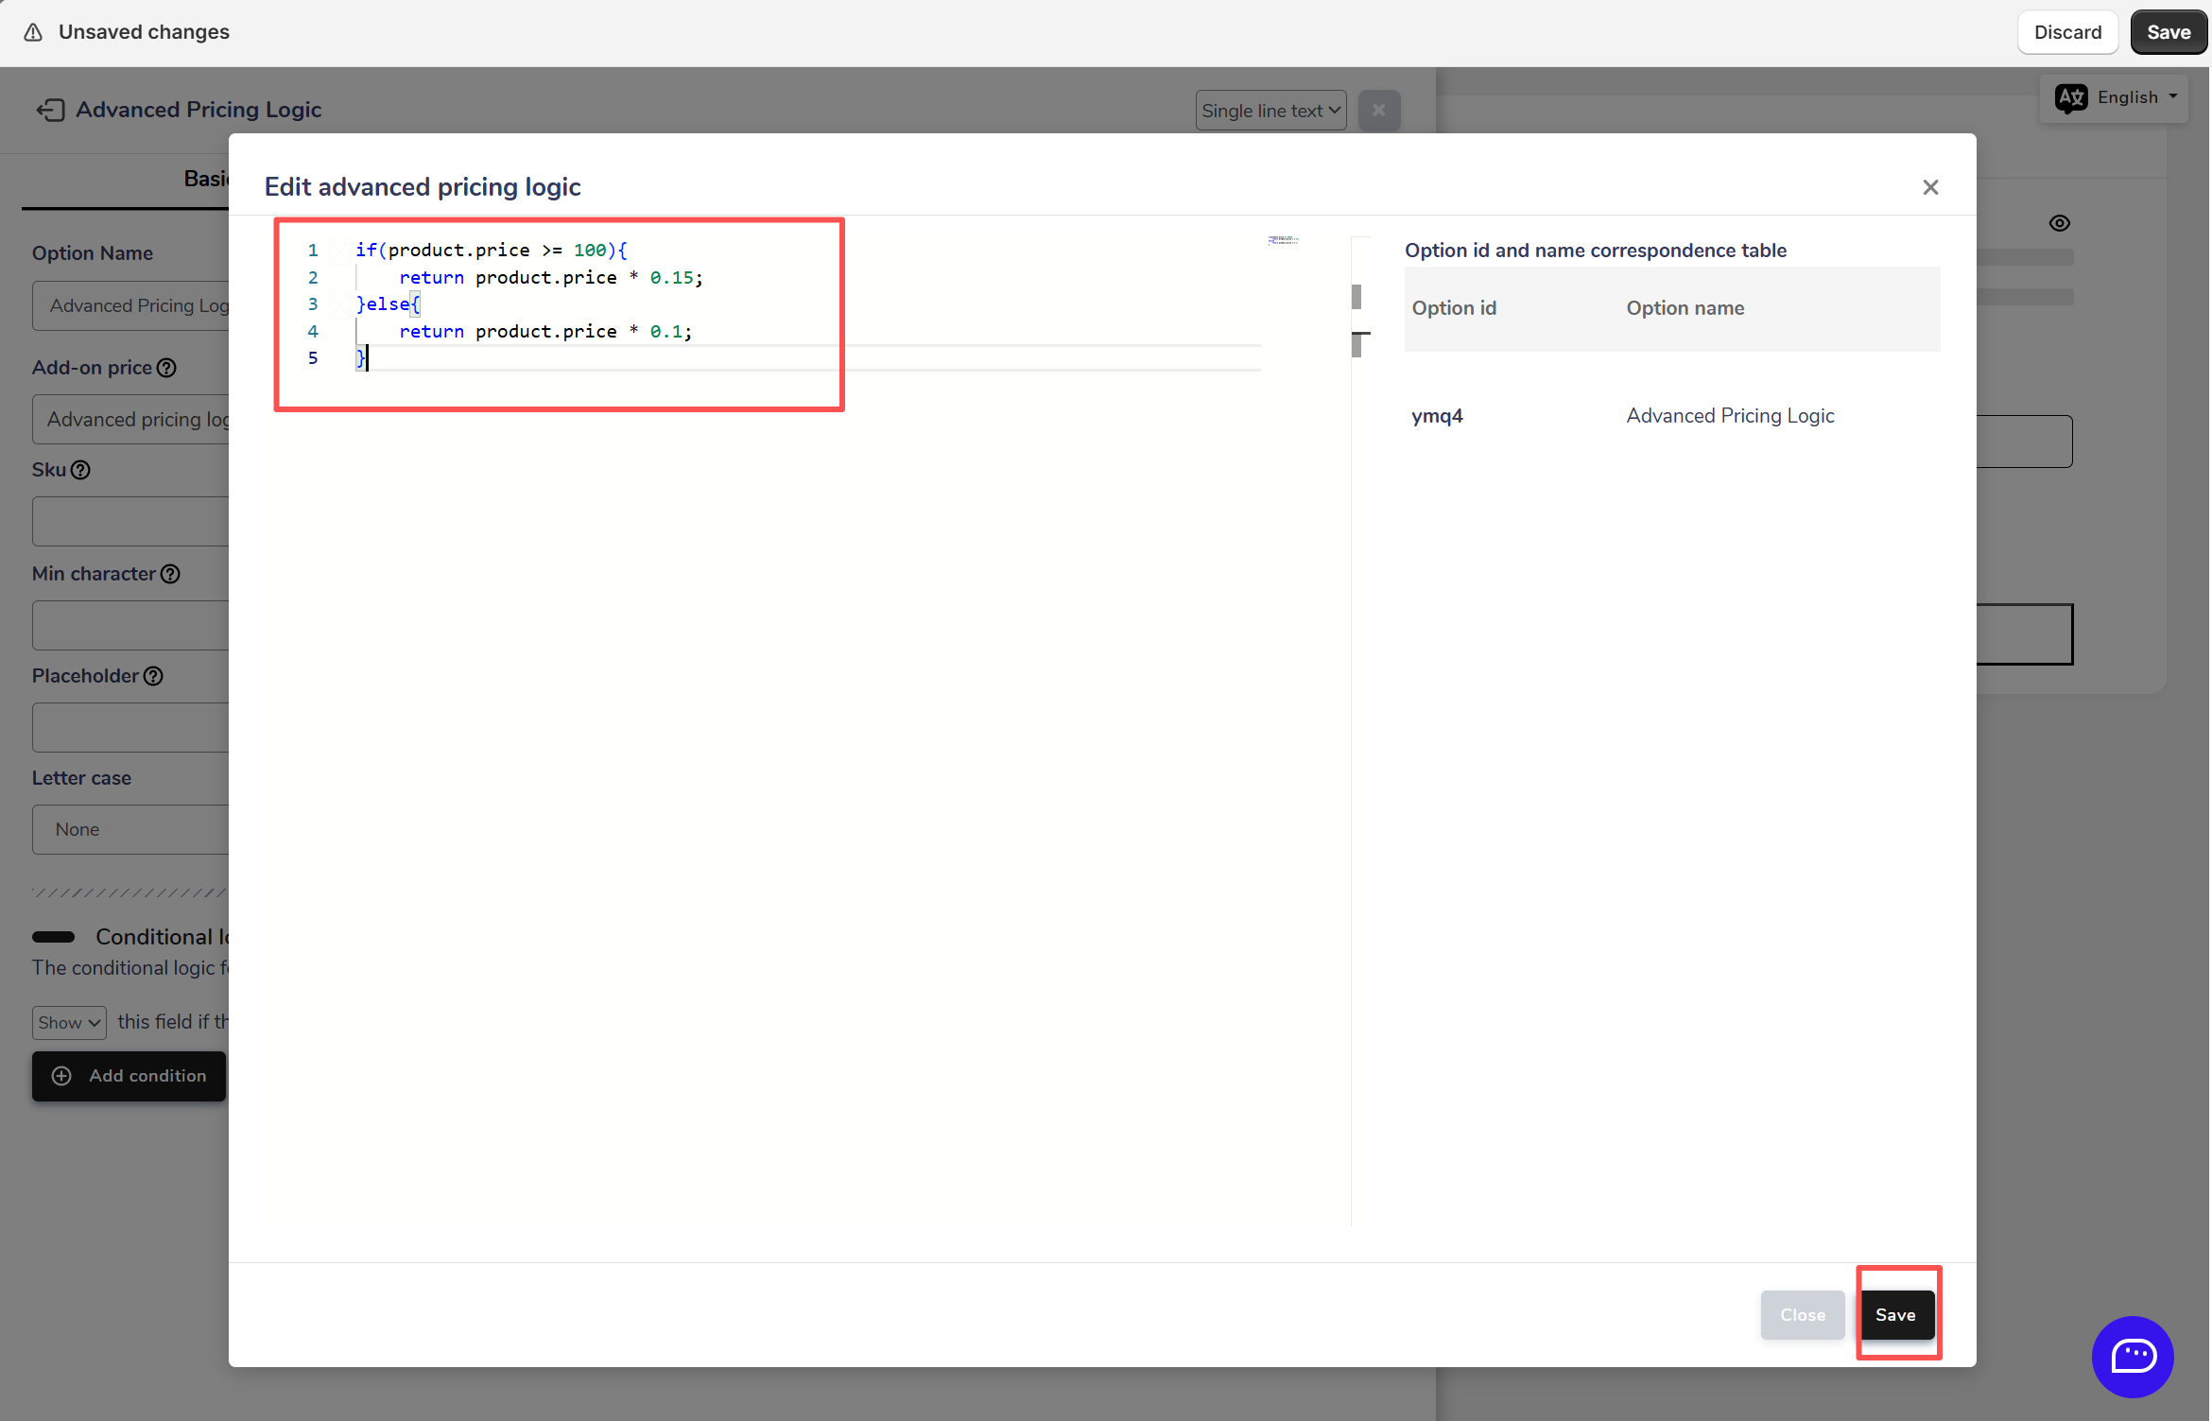
Task: Open the live chat bubble icon
Action: tap(2133, 1356)
